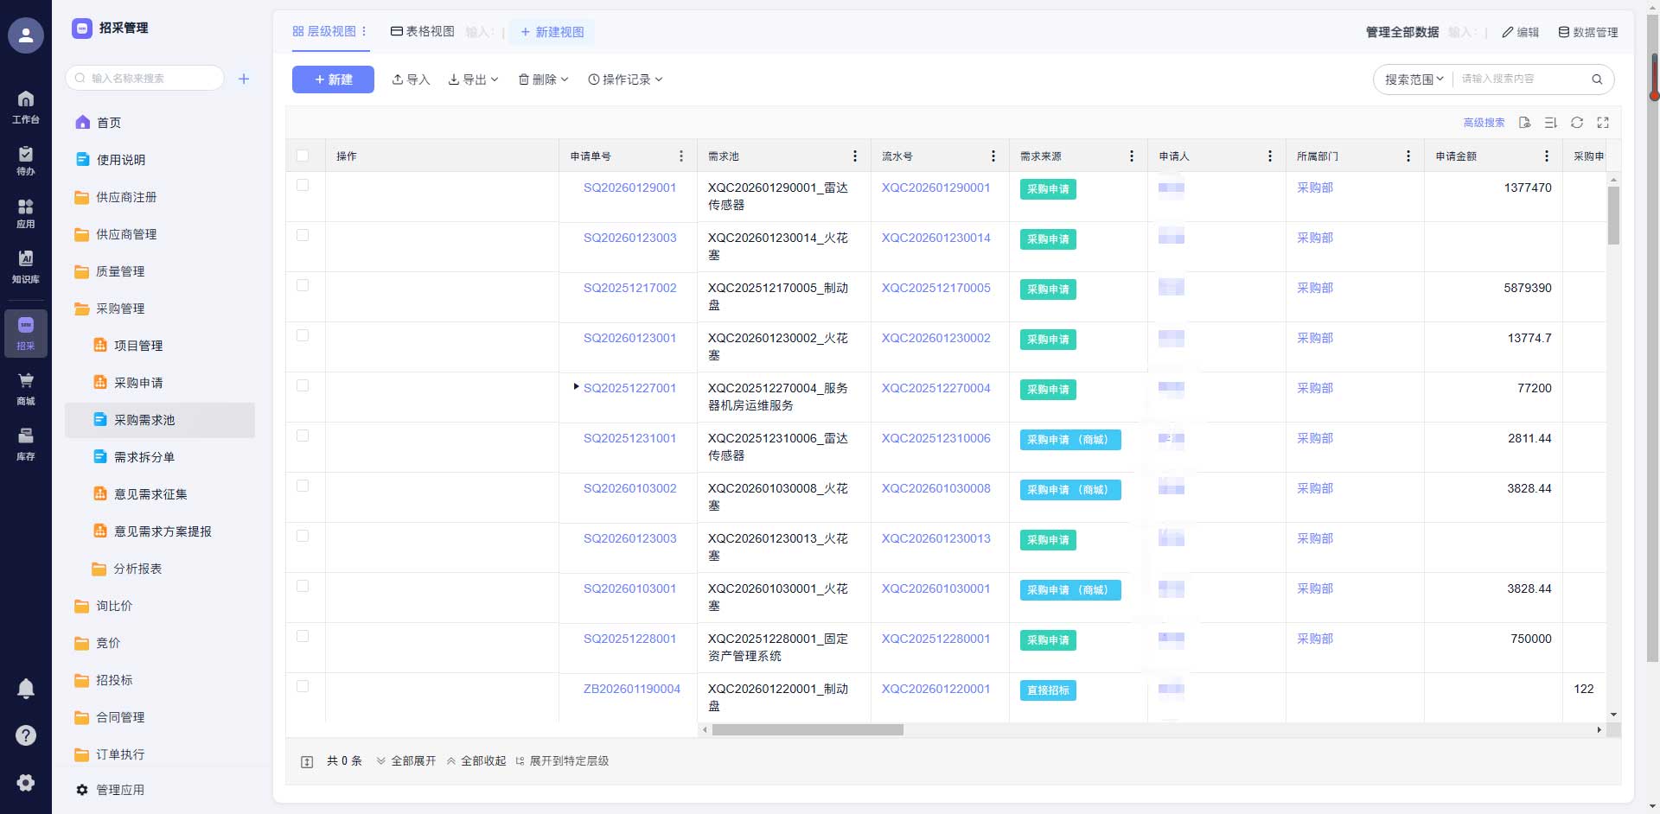The image size is (1660, 814).
Task: Select the 商城 icon in left dock
Action: coord(26,387)
